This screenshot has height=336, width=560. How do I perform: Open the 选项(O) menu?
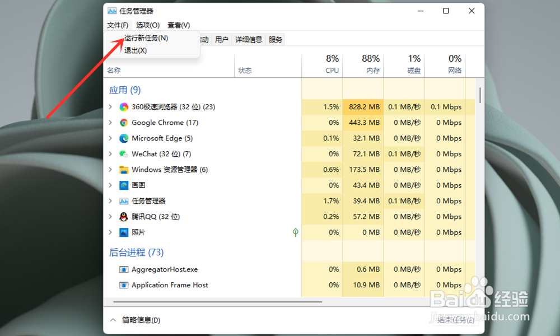click(147, 25)
